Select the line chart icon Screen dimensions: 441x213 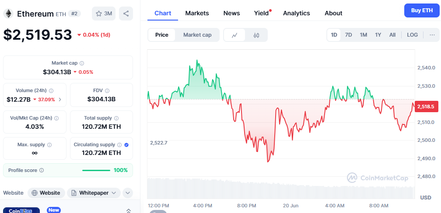(234, 35)
